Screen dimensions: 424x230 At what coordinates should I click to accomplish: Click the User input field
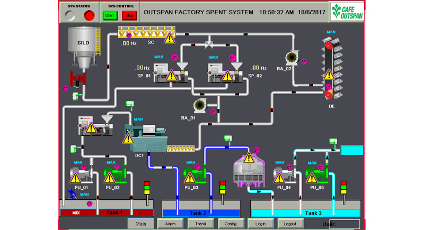345,224
